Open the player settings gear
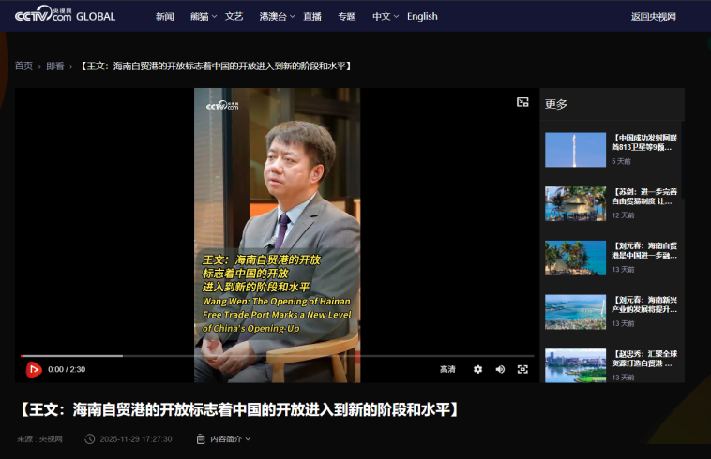 pyautogui.click(x=478, y=369)
